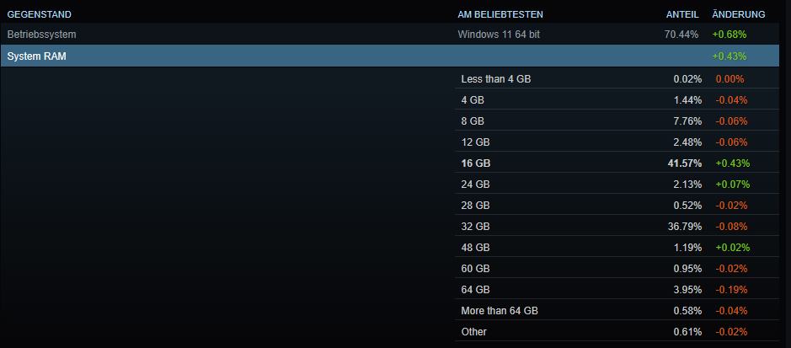Image resolution: width=791 pixels, height=348 pixels.
Task: Click the ANTEIL column header
Action: pos(682,14)
